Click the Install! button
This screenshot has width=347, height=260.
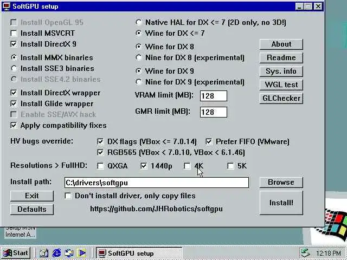click(281, 203)
